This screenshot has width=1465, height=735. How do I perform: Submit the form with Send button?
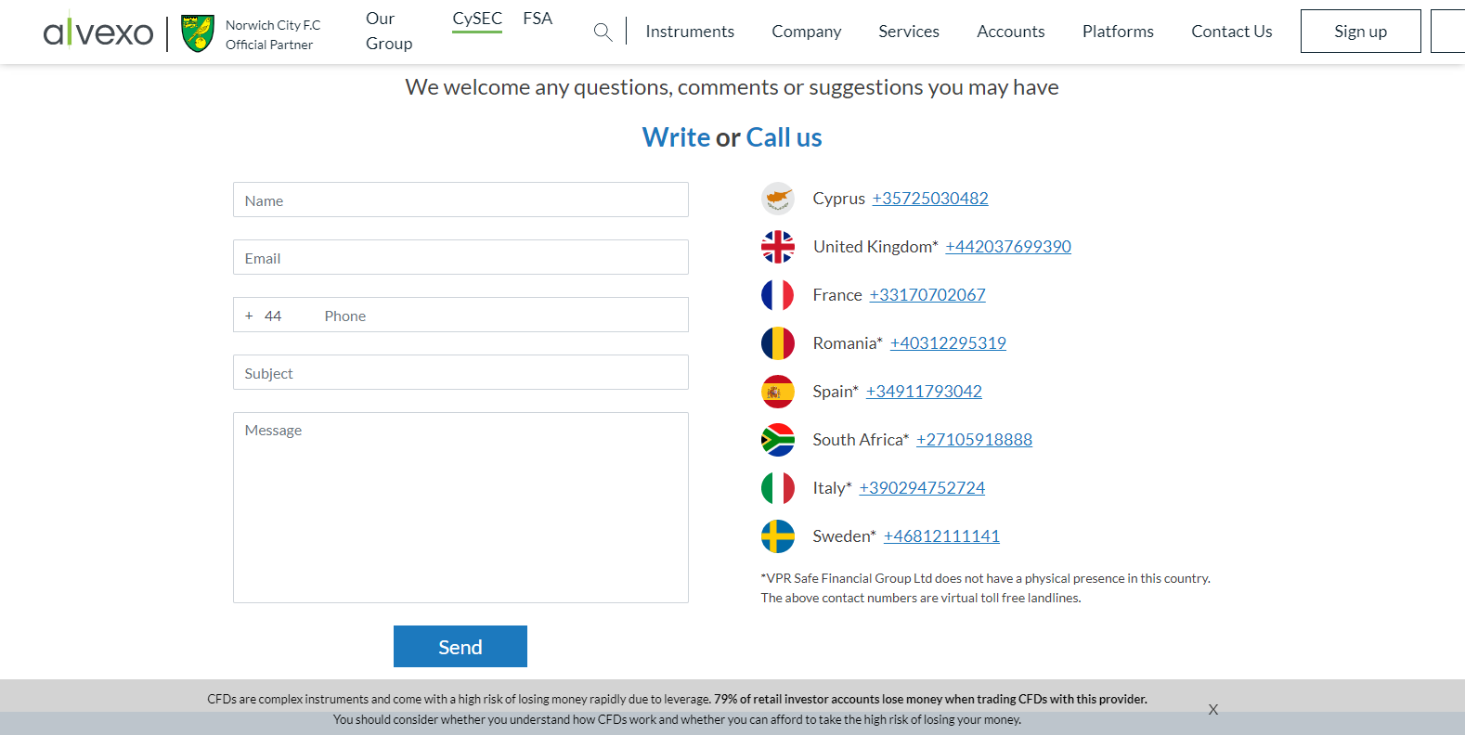[460, 647]
